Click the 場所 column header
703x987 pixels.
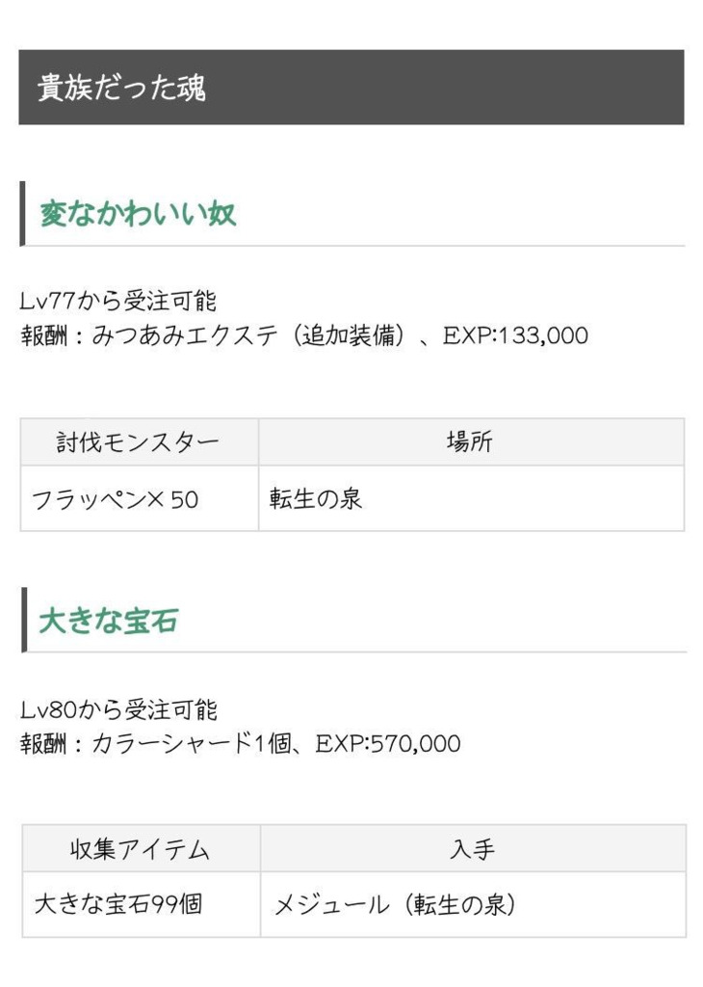point(471,441)
